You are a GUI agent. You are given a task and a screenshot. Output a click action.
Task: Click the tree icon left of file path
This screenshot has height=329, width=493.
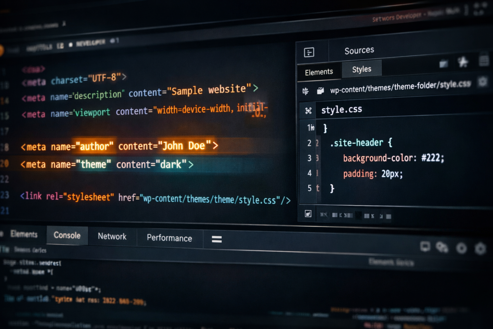[305, 91]
